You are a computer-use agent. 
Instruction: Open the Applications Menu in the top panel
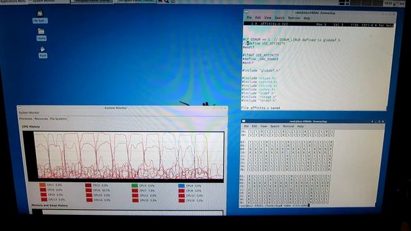tap(13, 1)
